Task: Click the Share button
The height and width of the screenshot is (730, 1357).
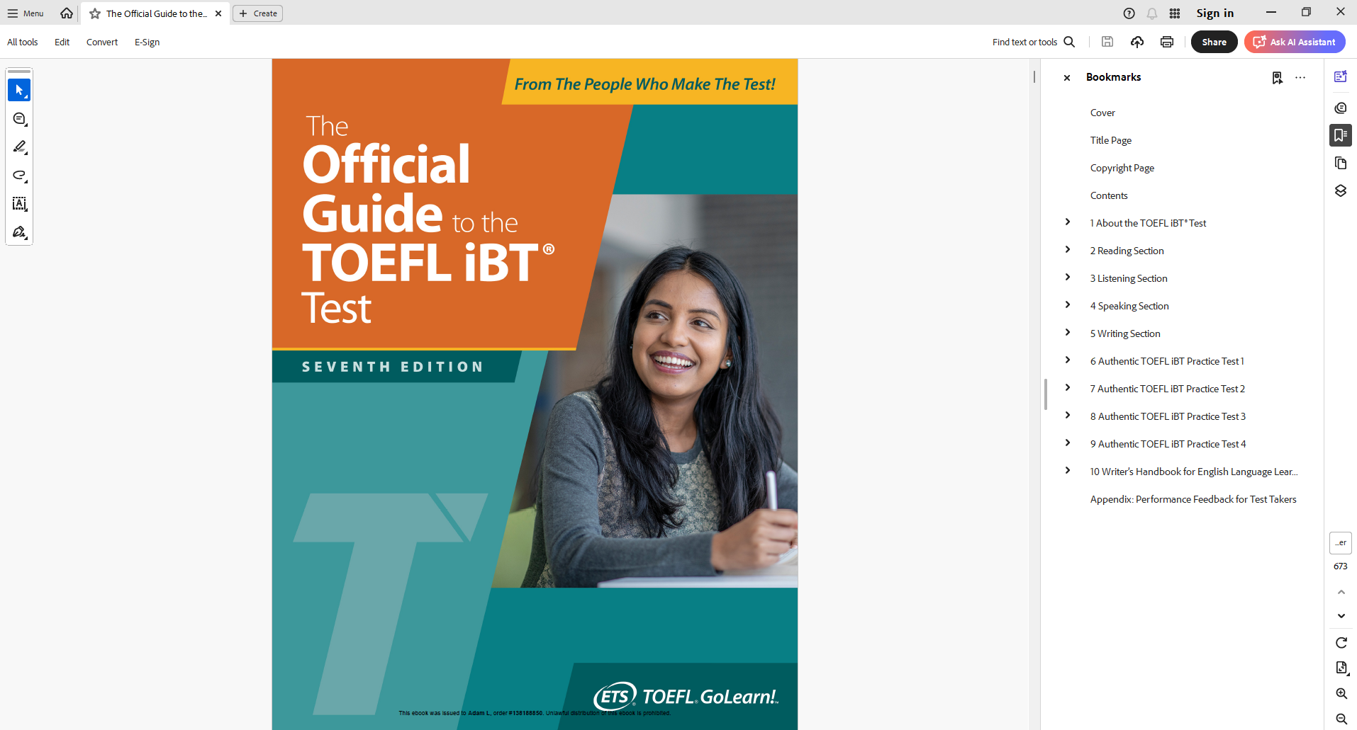Action: 1214,42
